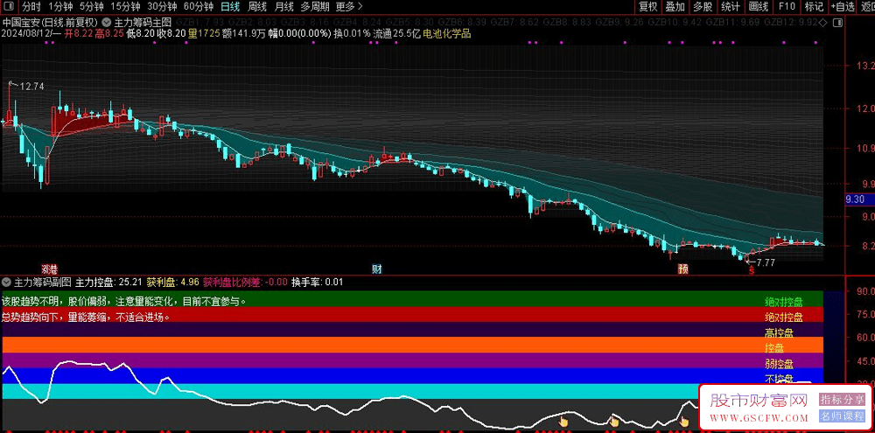Click the 12.74 high price label

31,87
